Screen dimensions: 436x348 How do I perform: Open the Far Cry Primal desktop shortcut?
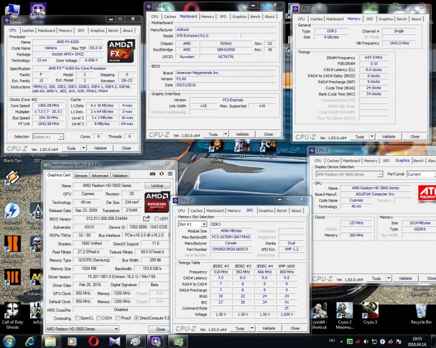pos(217,152)
